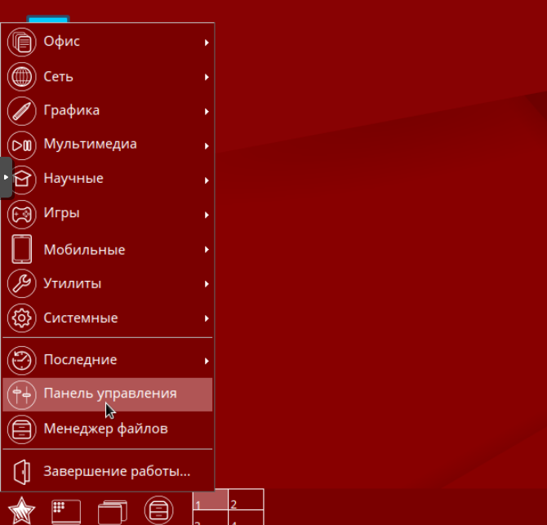Expand the Графика submenu arrow
This screenshot has width=547, height=525.
207,111
